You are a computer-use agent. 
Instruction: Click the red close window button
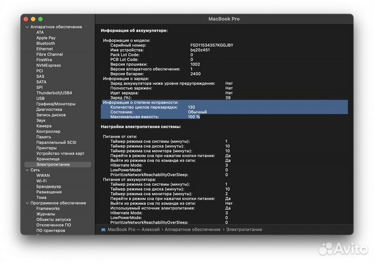(26, 19)
